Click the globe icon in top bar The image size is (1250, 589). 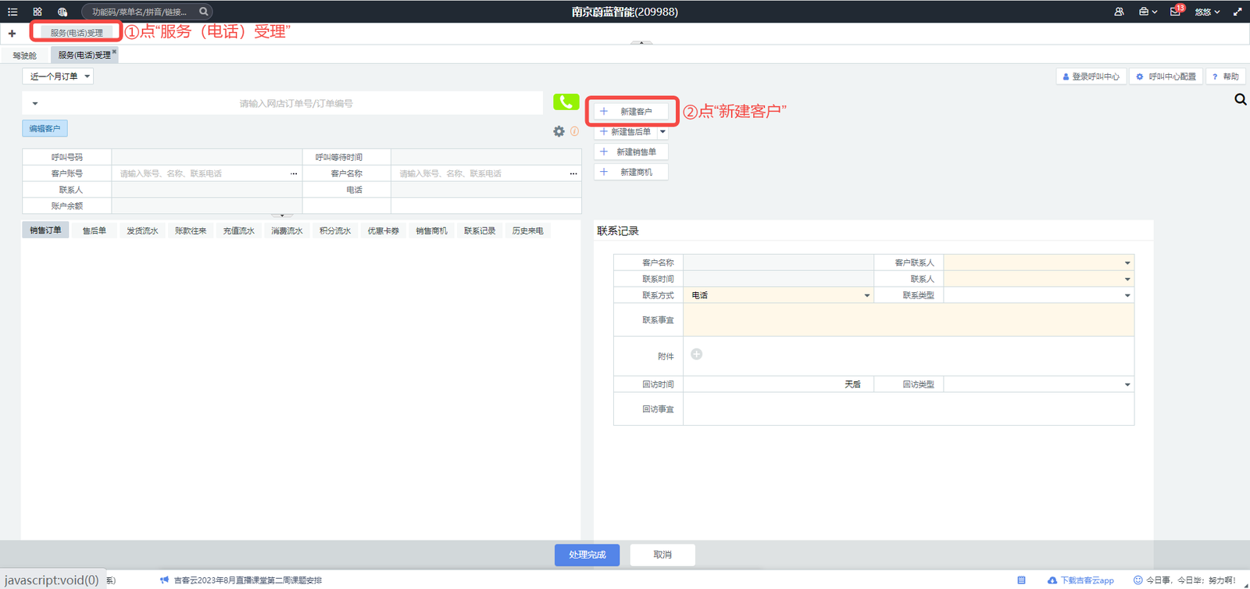click(x=62, y=12)
